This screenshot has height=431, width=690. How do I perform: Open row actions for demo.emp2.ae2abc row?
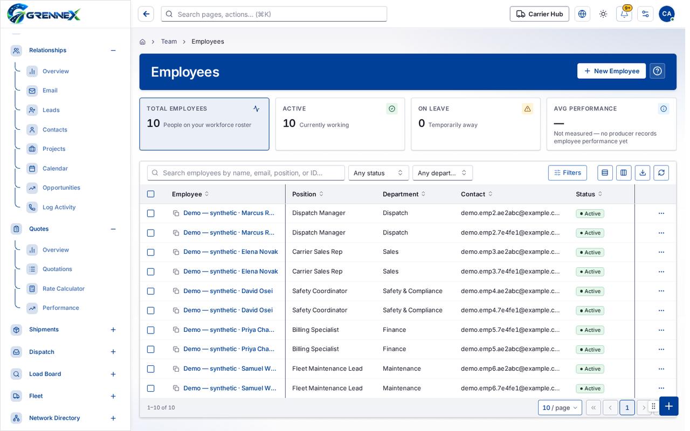(661, 213)
